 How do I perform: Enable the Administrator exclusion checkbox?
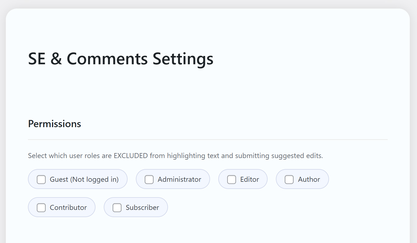point(149,180)
